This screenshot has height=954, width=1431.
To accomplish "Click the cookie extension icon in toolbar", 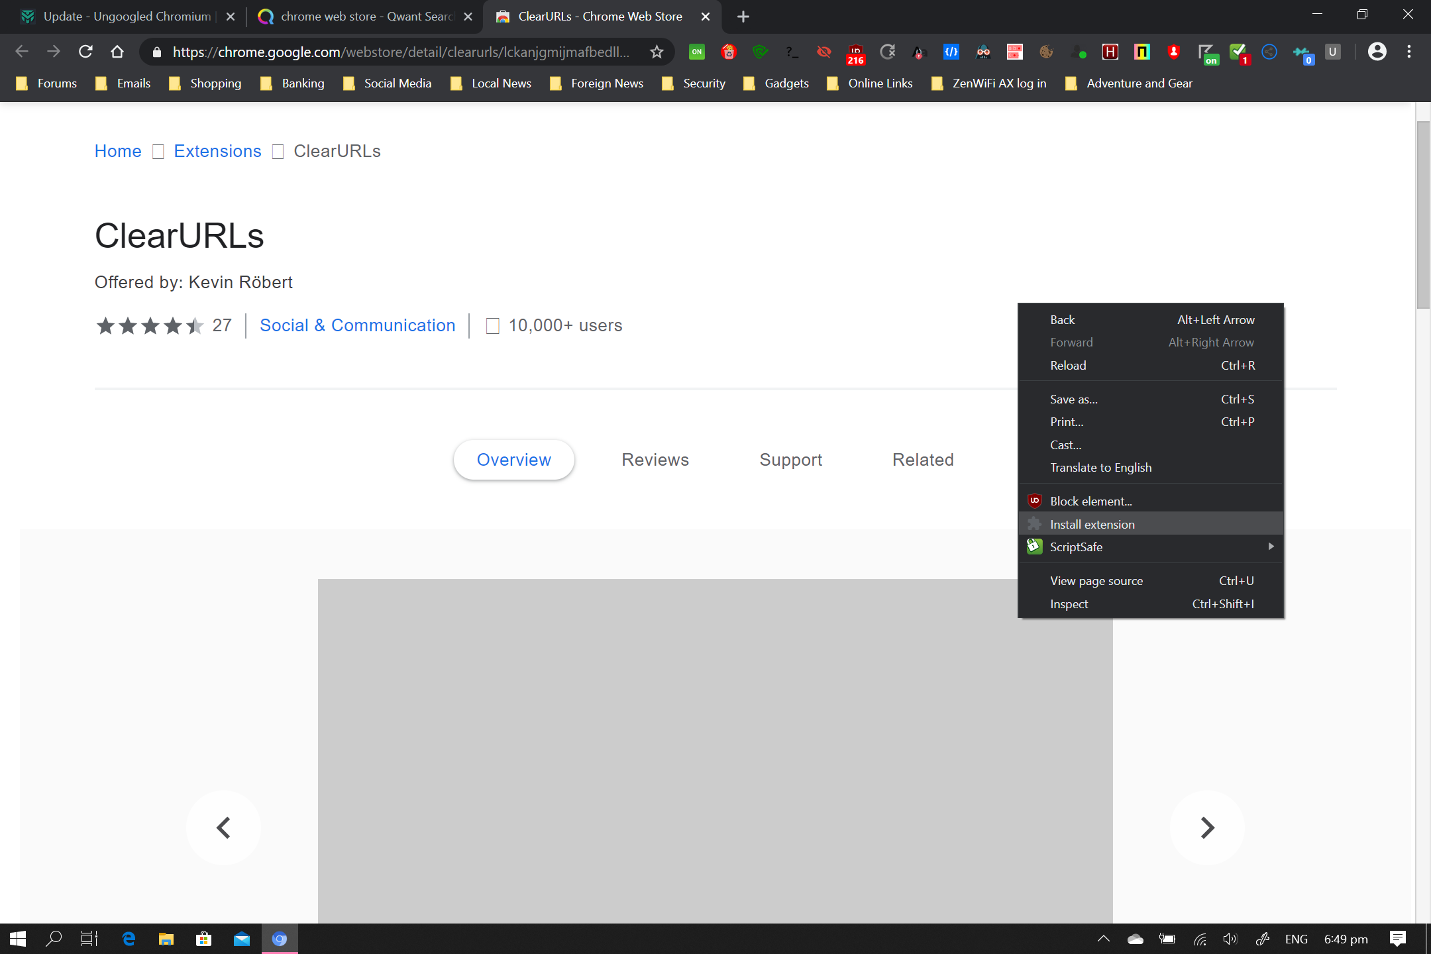I will click(1046, 52).
